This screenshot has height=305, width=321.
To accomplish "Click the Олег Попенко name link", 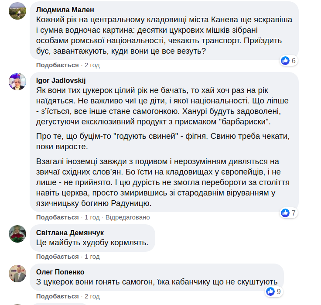I will (60, 272).
